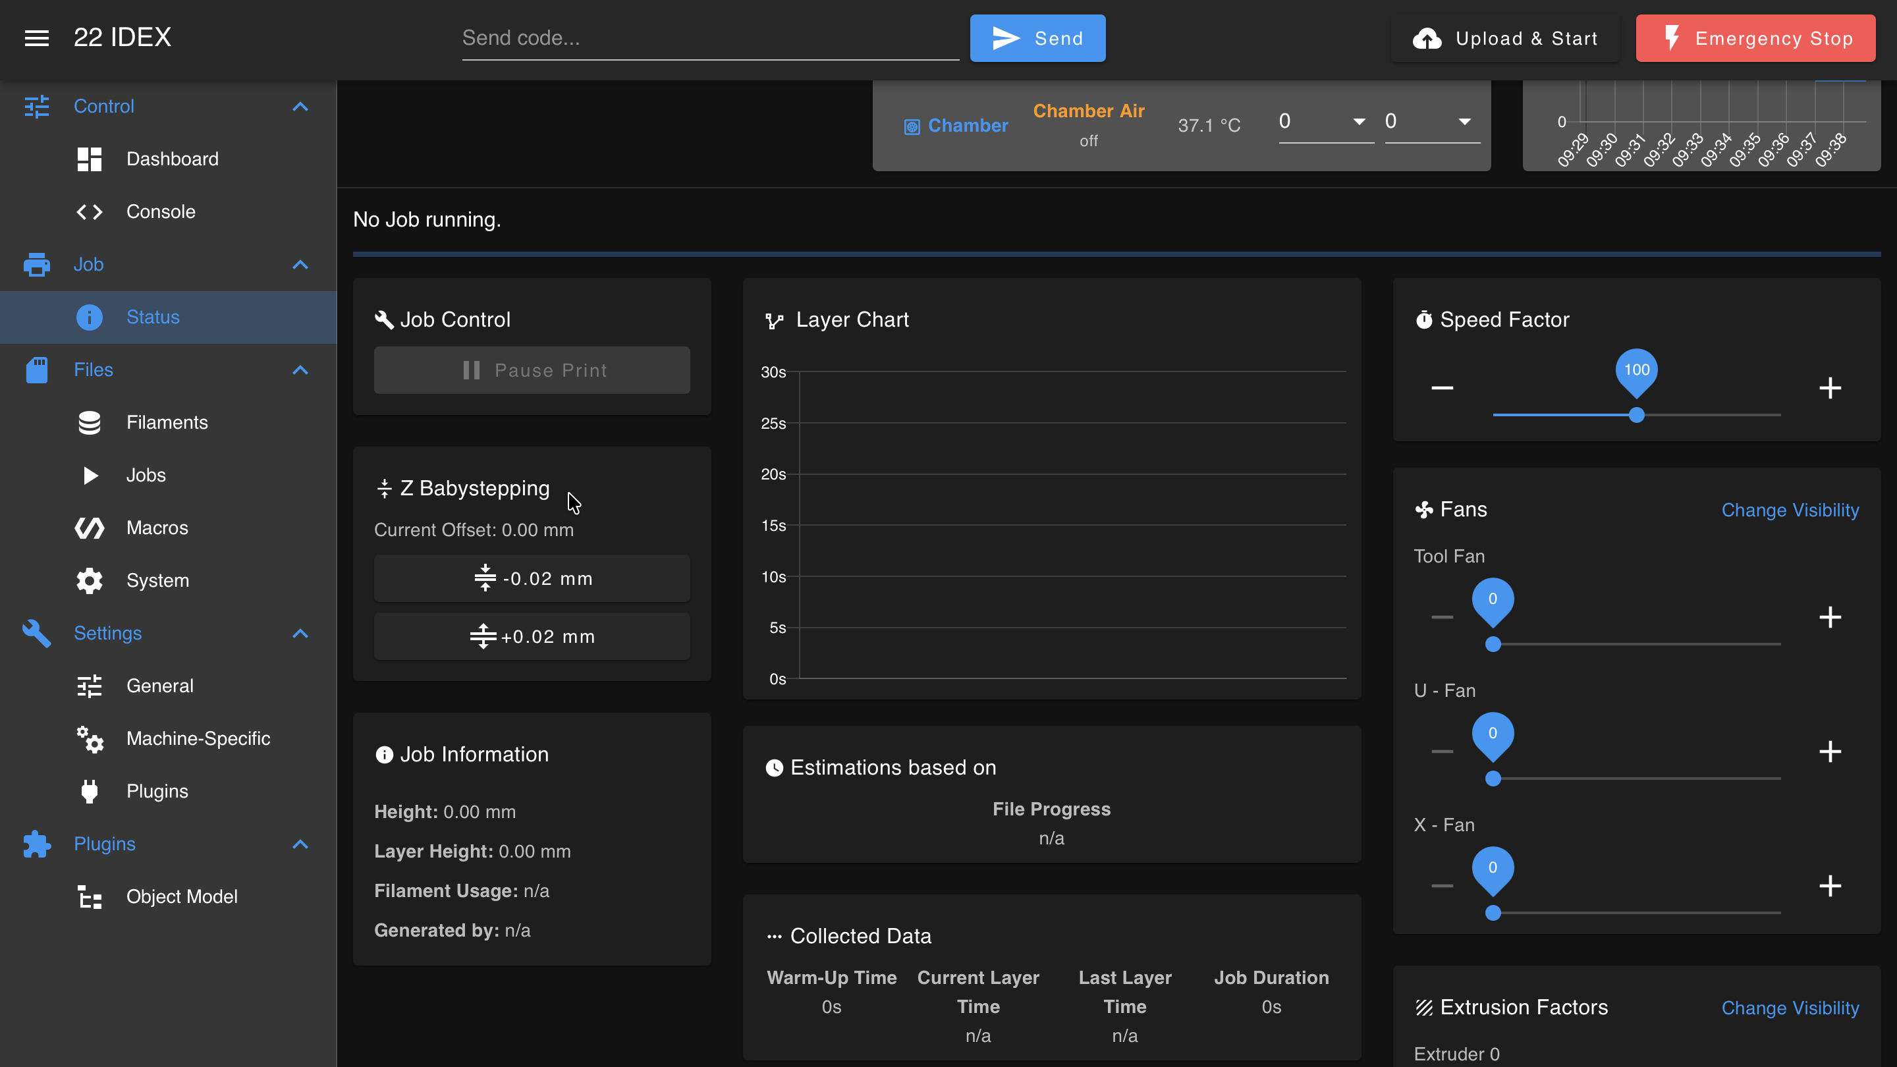Click the System gear icon
Screen dimensions: 1897x1067
89,580
